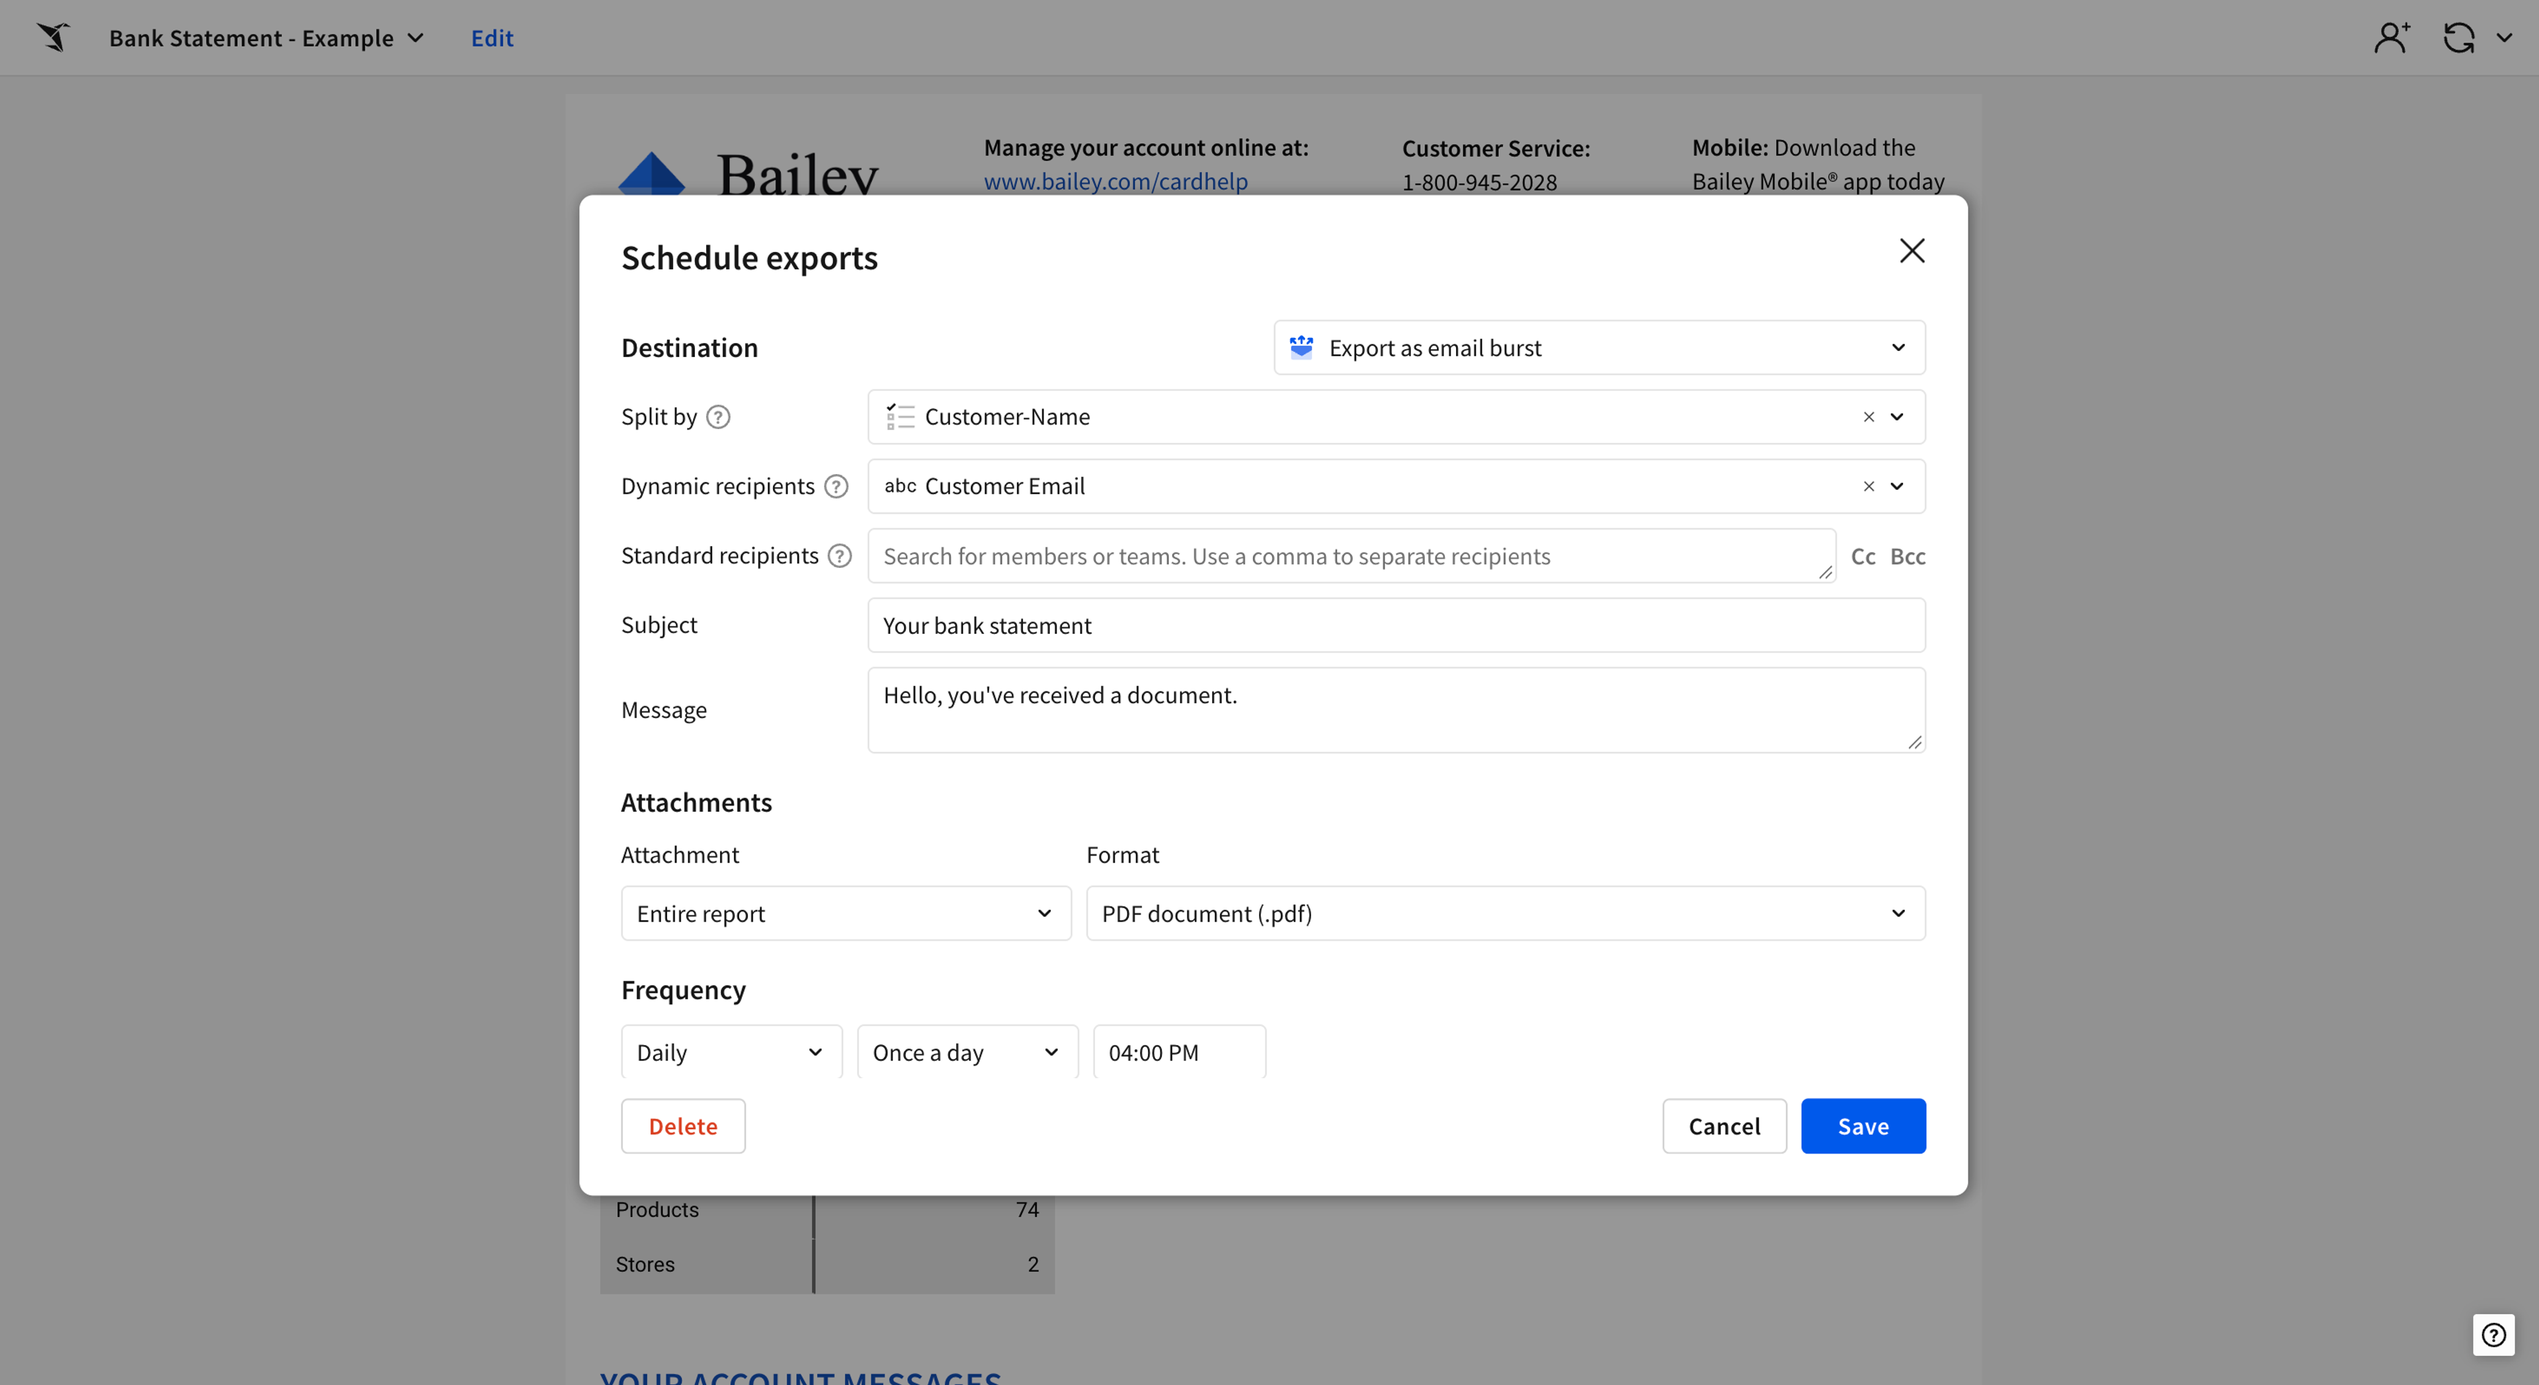Open the Attachment Entire report dropdown
This screenshot has height=1385, width=2539.
[x=846, y=913]
